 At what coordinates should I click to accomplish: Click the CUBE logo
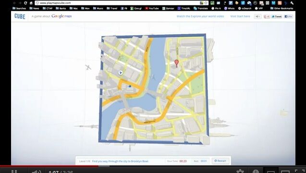[20, 16]
